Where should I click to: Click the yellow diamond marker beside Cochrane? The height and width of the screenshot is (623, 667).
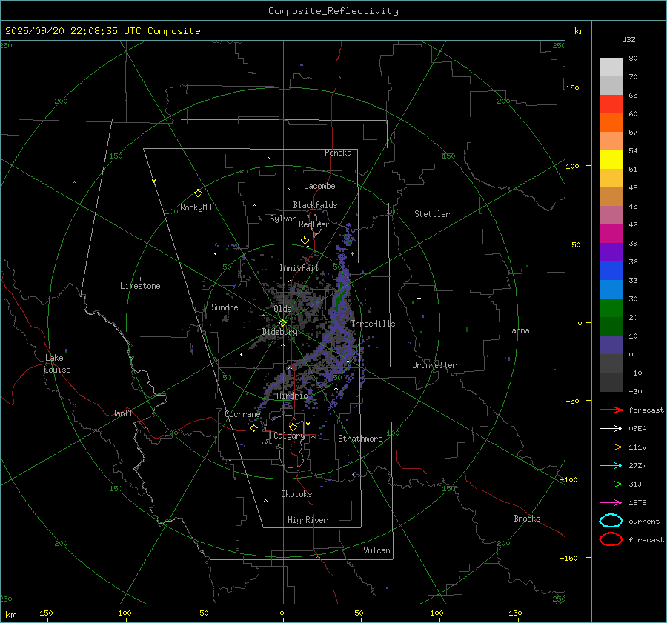point(253,427)
